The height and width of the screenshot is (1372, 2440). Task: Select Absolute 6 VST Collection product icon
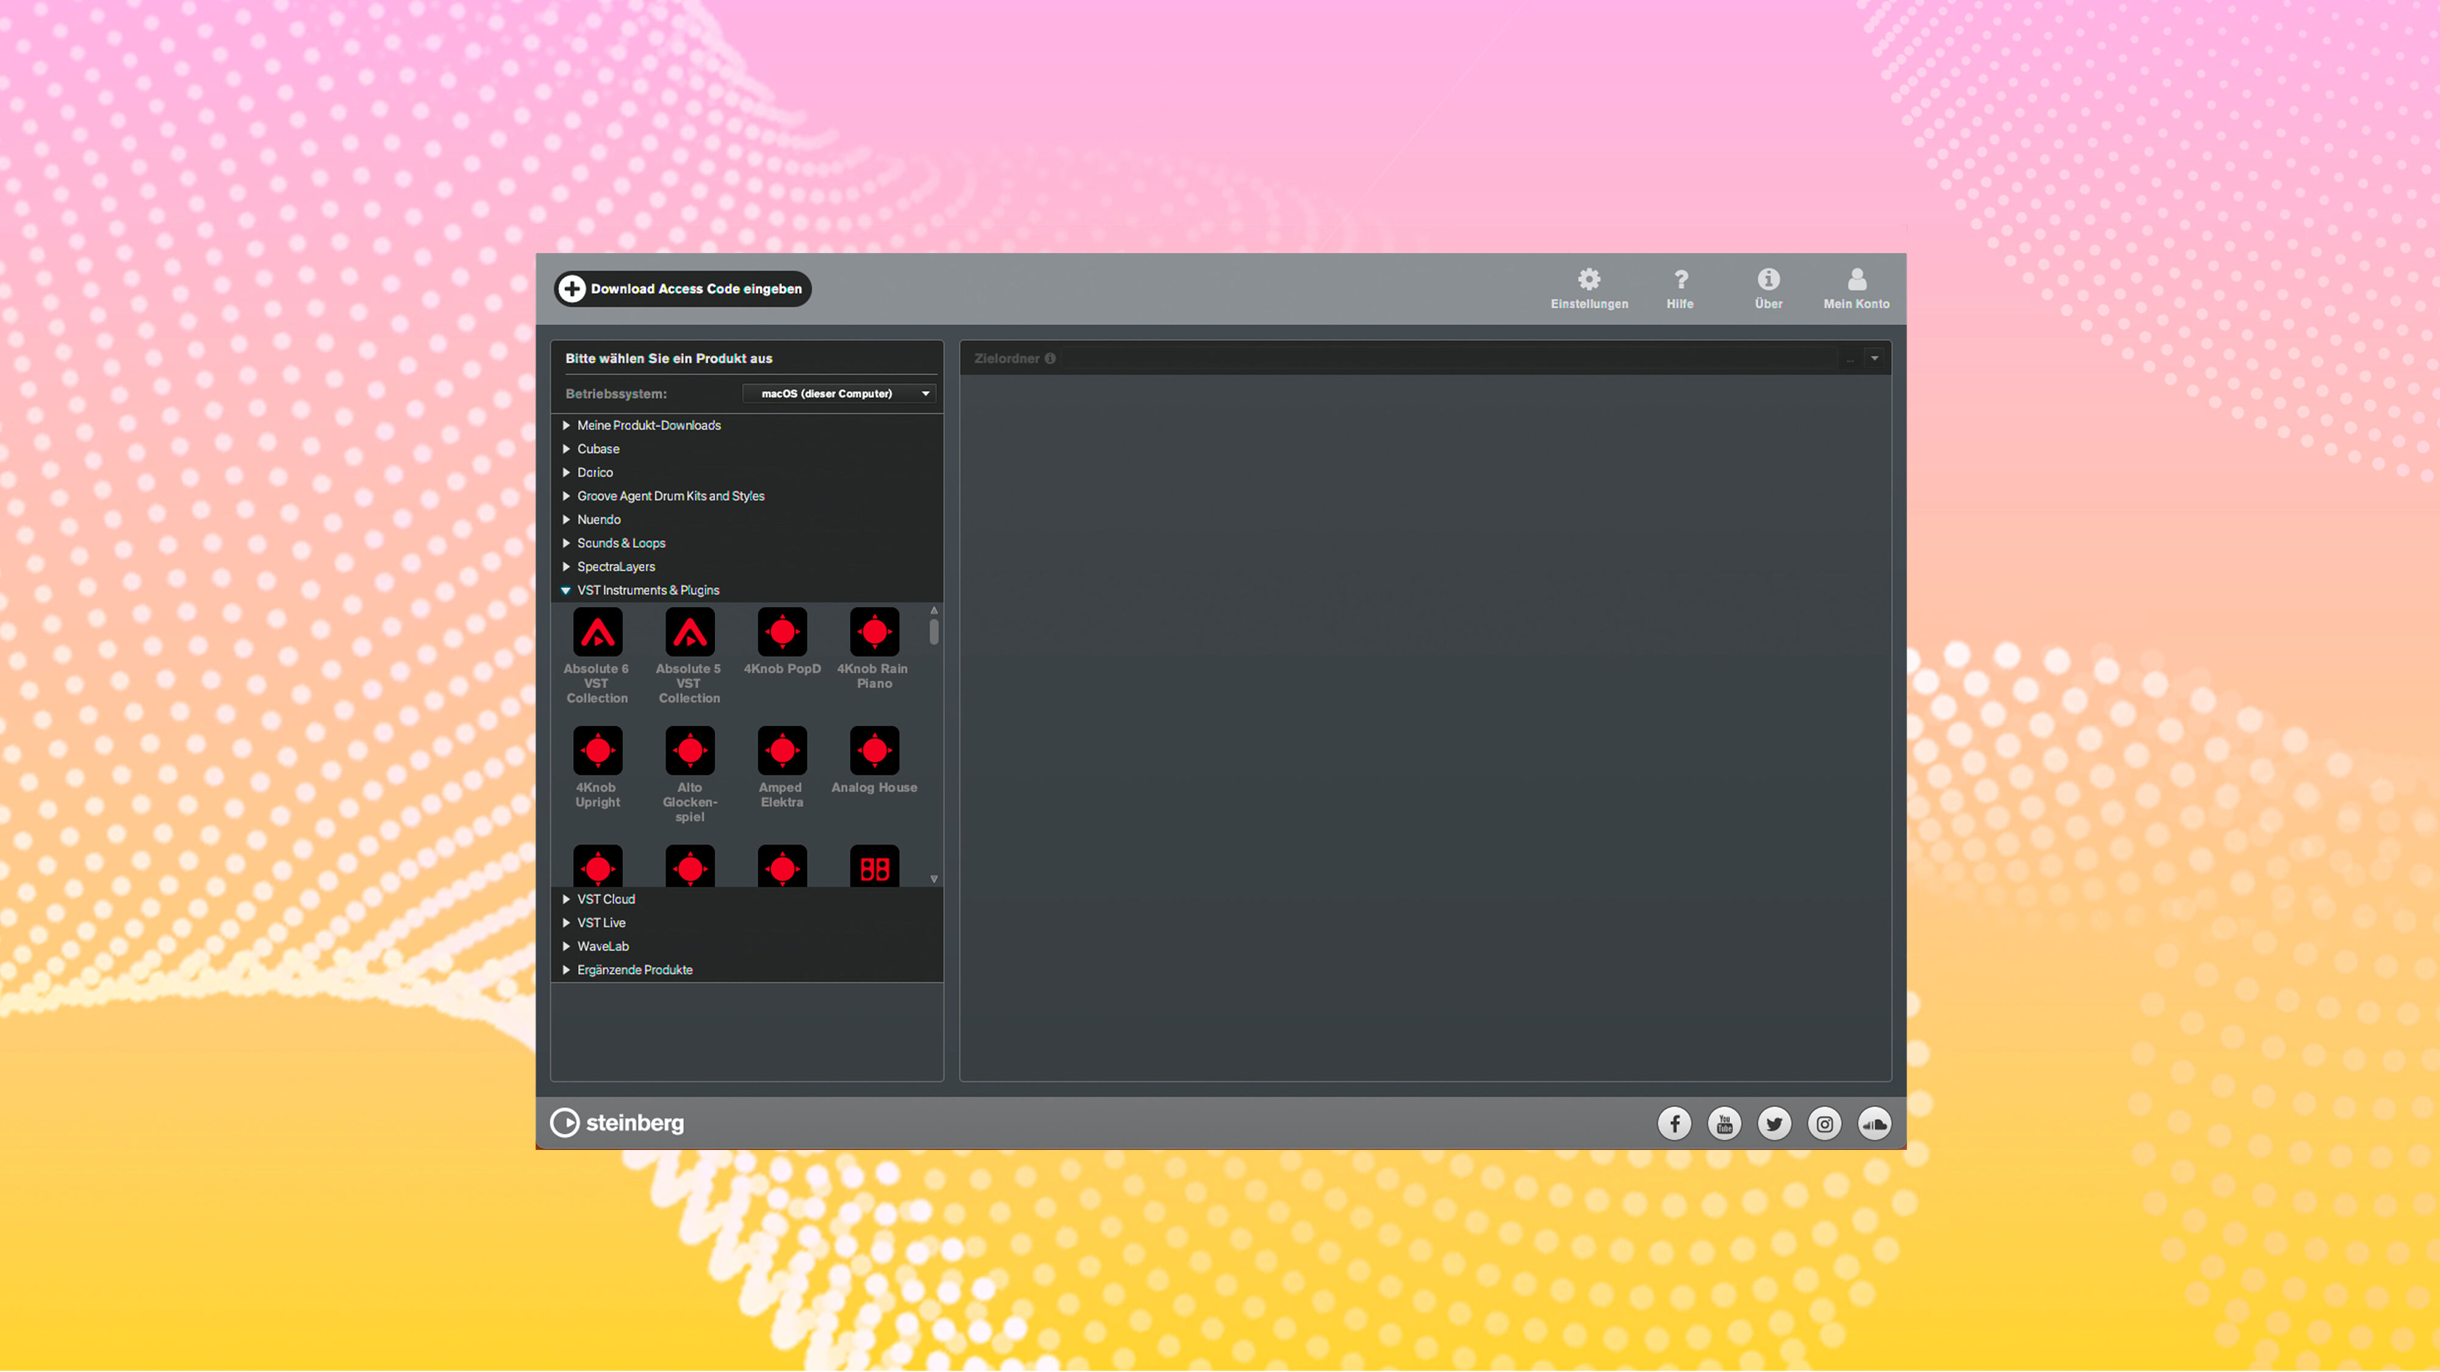[598, 632]
